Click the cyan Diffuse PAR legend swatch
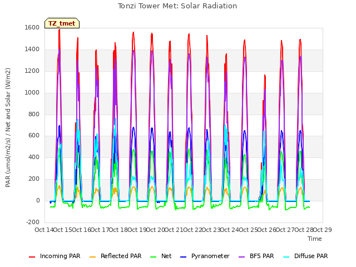 286,257
